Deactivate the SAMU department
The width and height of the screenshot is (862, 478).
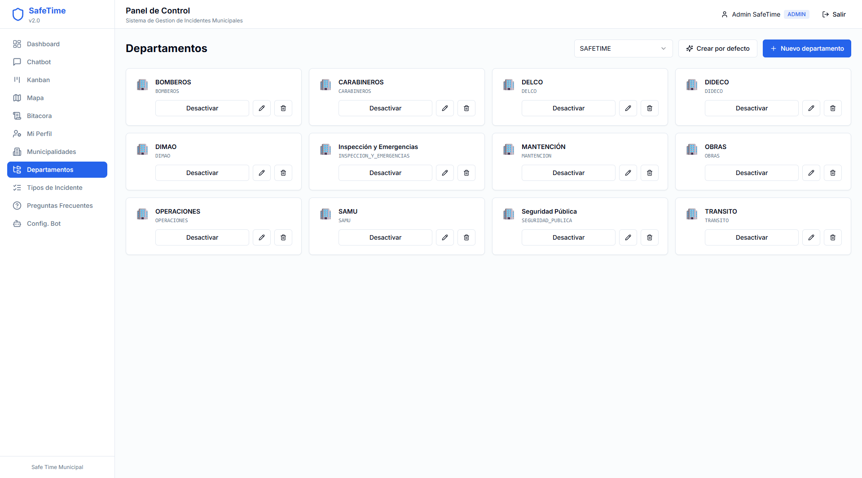[x=385, y=237]
